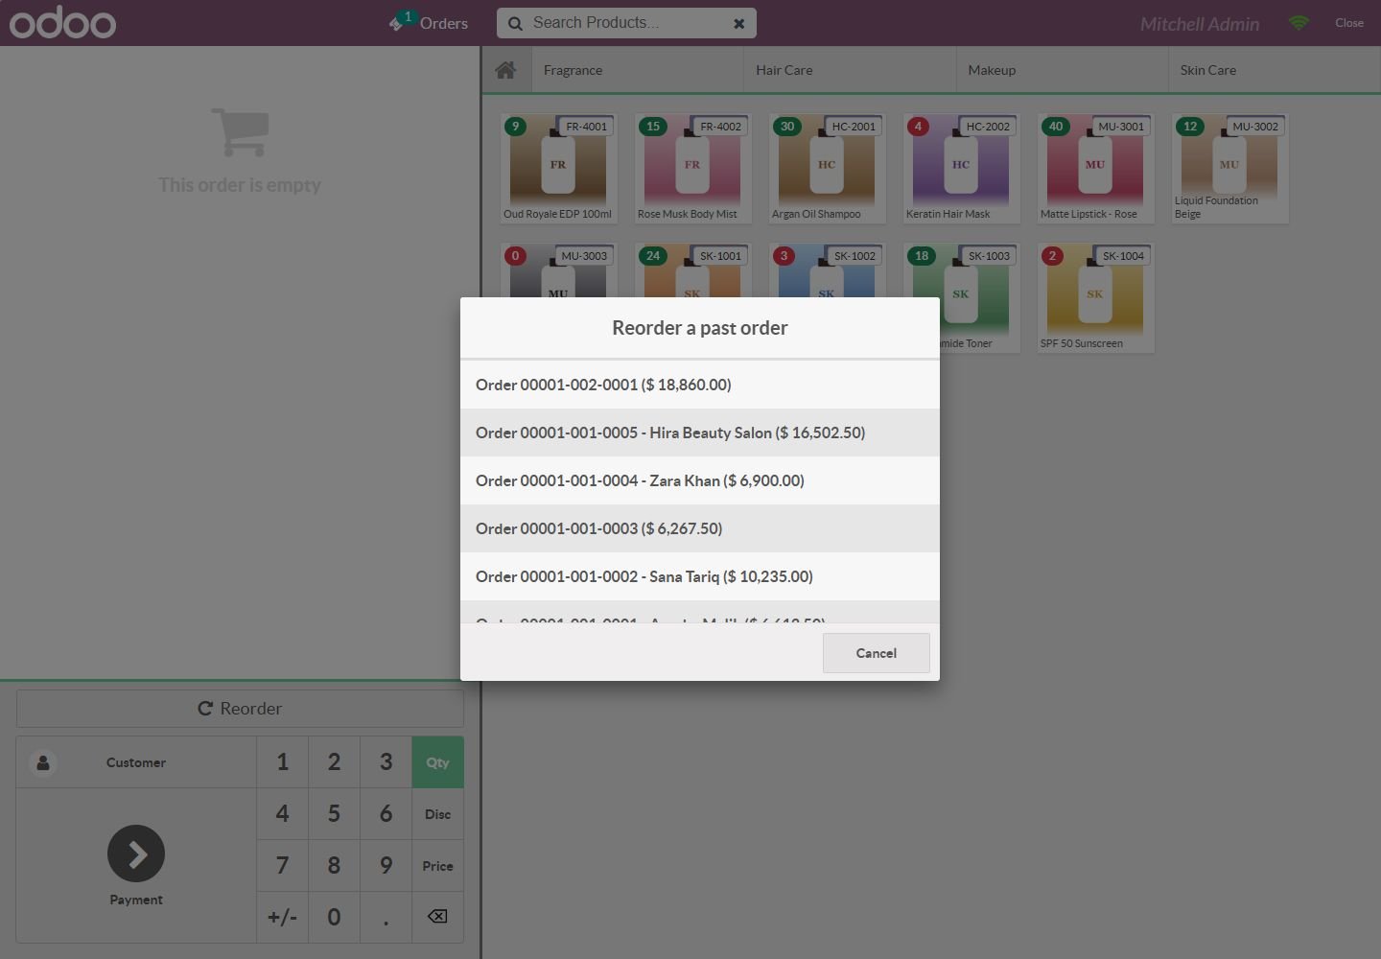Click the home category icon
1381x959 pixels.
[505, 70]
